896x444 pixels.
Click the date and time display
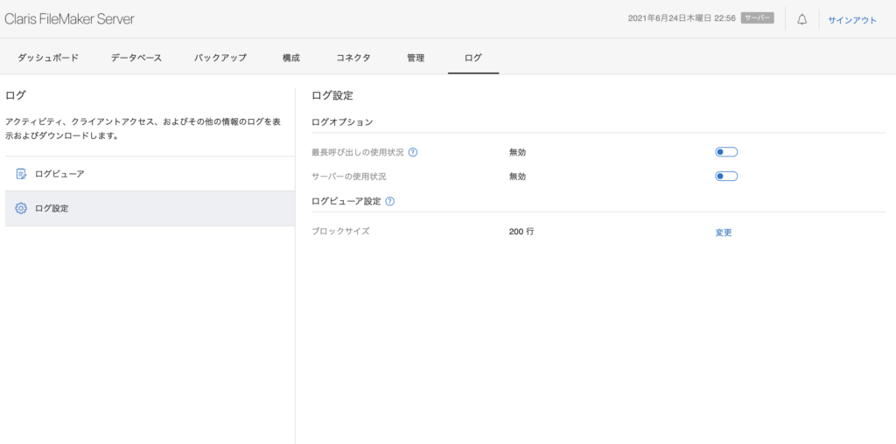681,18
